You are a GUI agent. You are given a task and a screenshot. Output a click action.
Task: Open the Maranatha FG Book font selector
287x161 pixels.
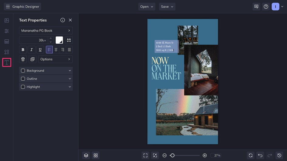[46, 31]
